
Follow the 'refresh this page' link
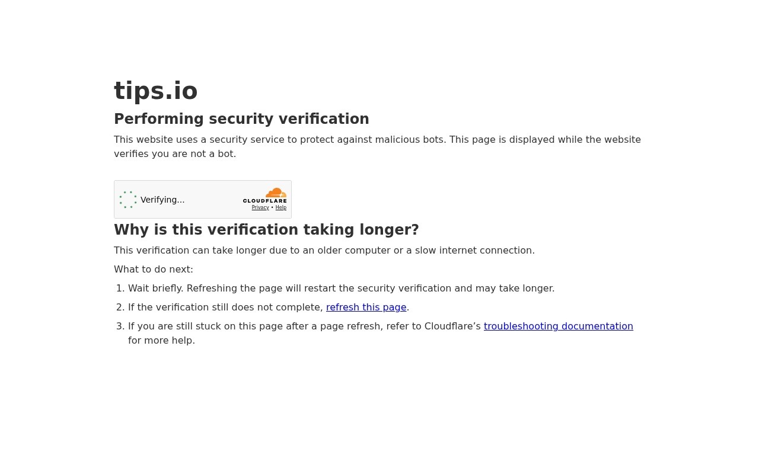click(366, 307)
